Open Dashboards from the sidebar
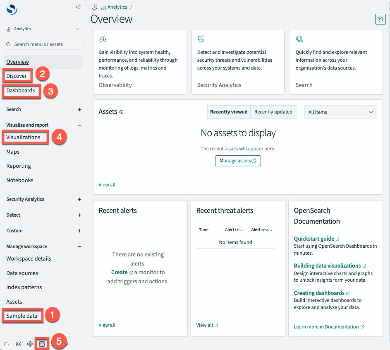 click(x=21, y=90)
